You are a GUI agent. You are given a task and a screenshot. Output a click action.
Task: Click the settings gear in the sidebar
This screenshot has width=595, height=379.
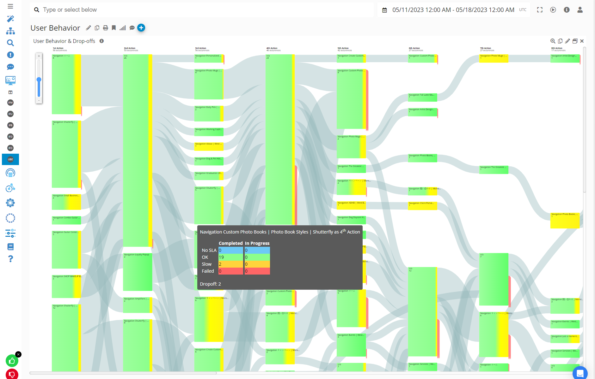(x=10, y=203)
